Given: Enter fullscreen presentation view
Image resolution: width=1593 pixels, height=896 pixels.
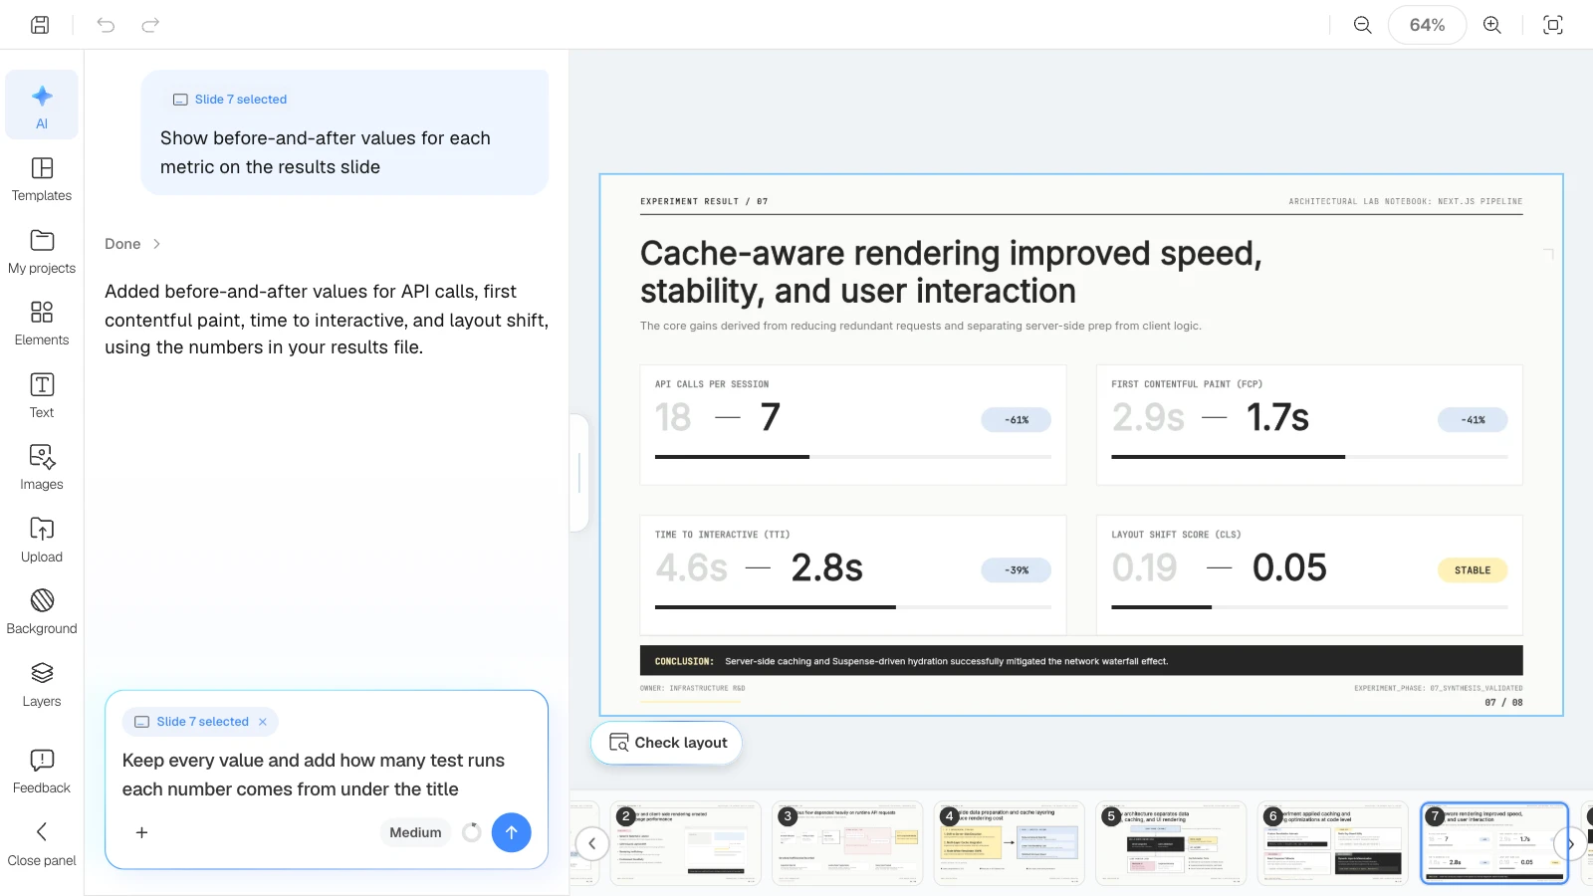Looking at the screenshot, I should pyautogui.click(x=1553, y=25).
